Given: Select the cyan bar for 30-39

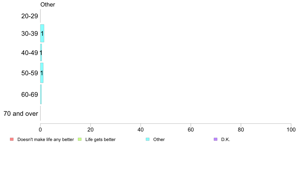Looking at the screenshot, I should 42,33.
